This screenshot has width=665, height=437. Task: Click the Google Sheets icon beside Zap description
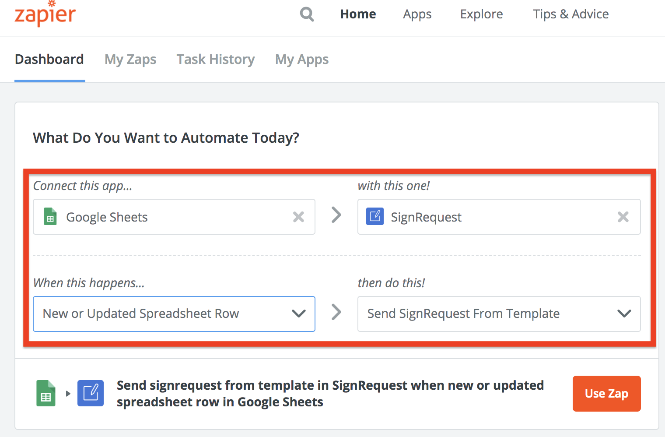[46, 393]
